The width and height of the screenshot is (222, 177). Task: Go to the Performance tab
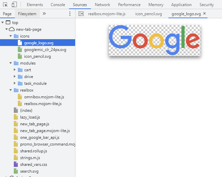[x=129, y=5]
